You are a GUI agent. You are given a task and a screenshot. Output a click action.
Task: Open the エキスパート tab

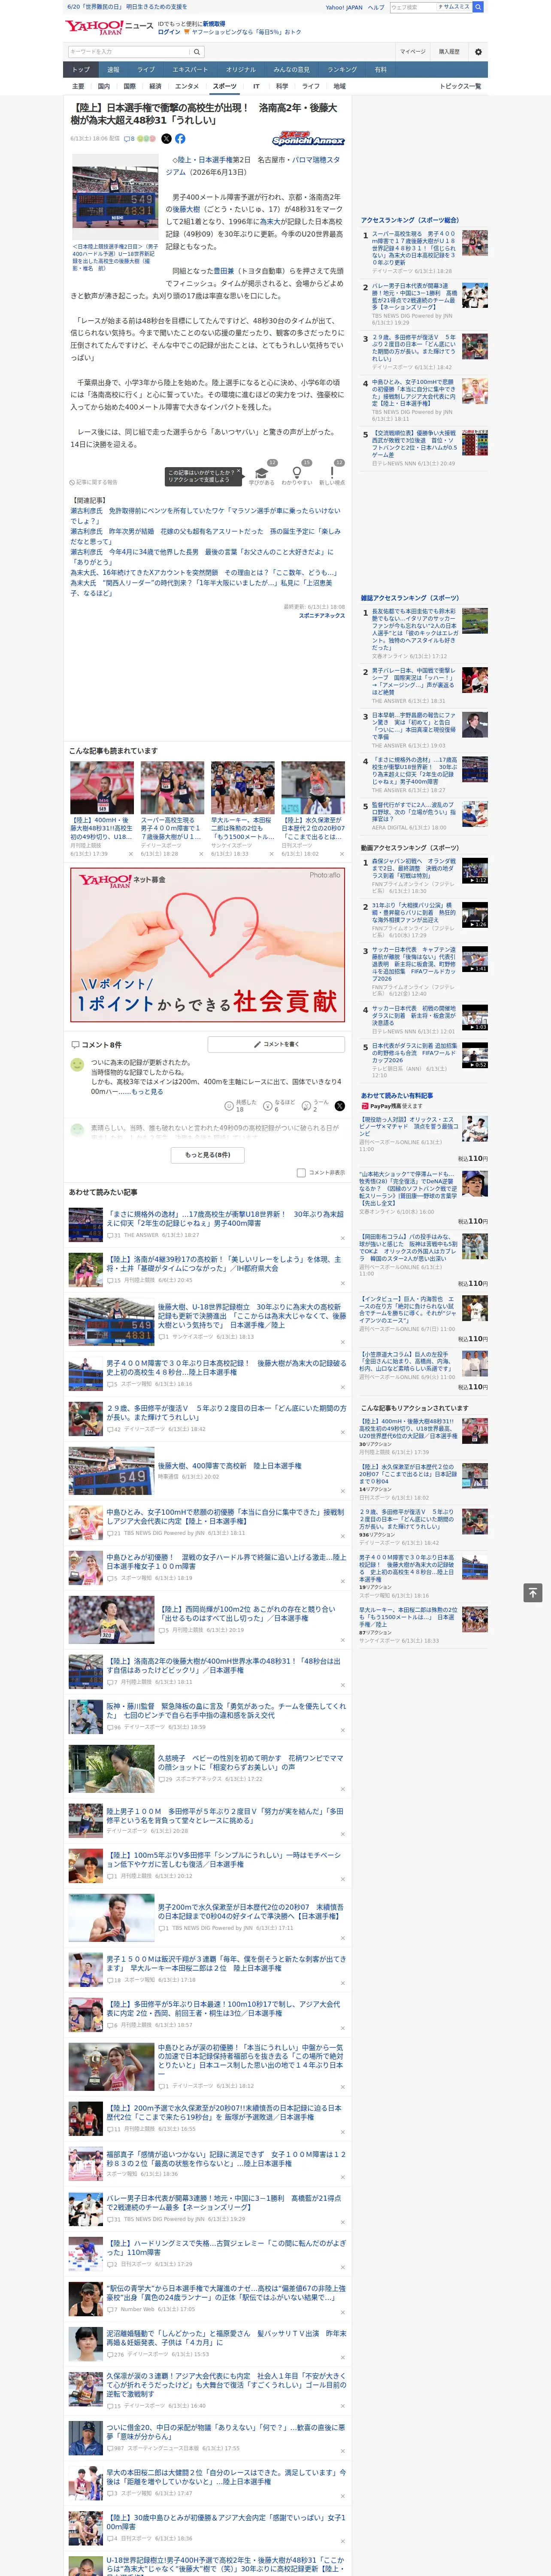point(190,70)
